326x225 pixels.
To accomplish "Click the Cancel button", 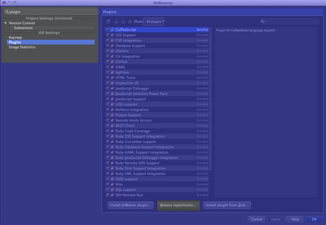I will click(x=256, y=219).
